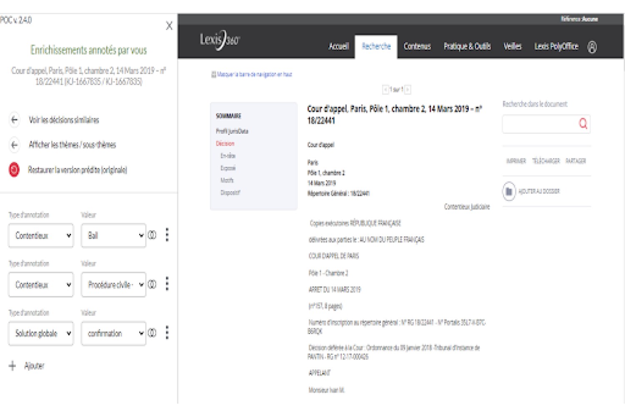
Task: Go to next result page arrow
Action: 407,90
